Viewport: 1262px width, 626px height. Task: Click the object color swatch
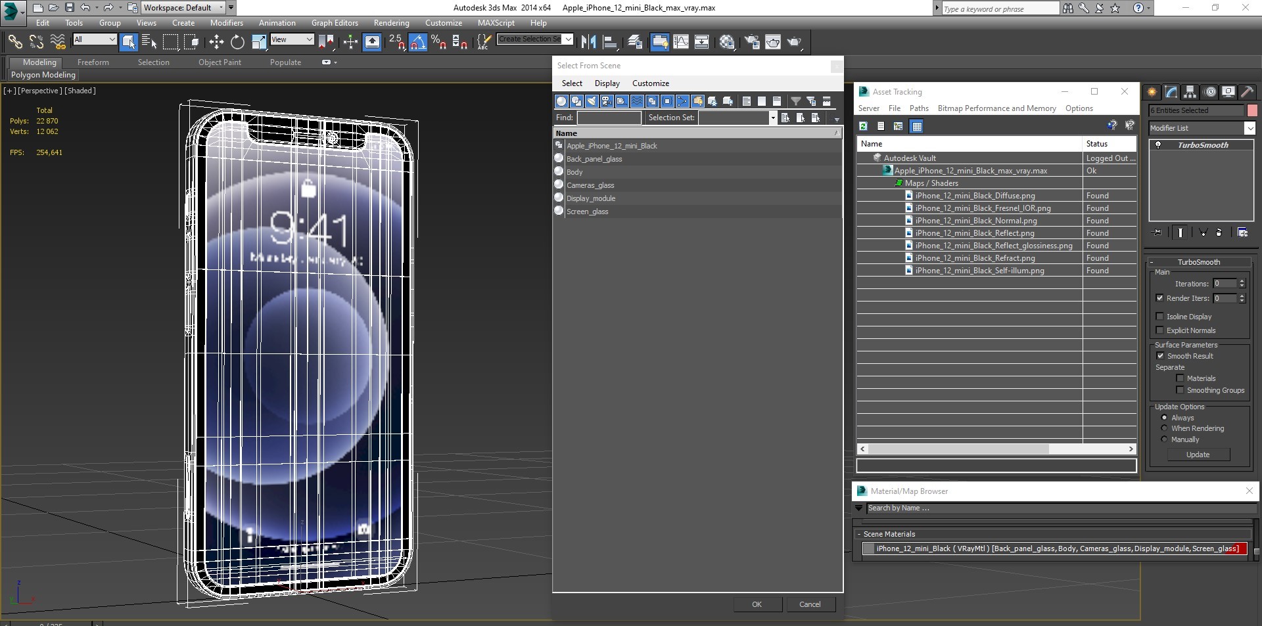click(x=1252, y=110)
